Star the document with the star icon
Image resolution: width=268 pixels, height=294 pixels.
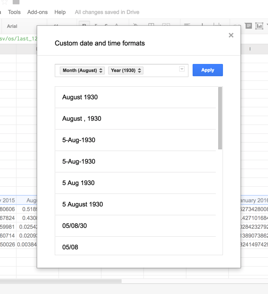tap(5, 2)
